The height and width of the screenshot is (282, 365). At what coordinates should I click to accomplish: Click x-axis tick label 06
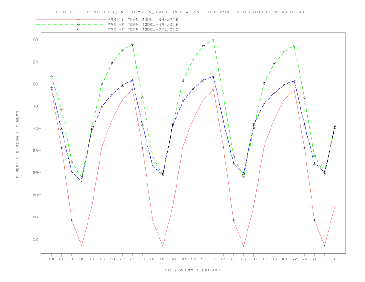tap(72, 259)
